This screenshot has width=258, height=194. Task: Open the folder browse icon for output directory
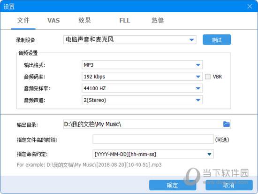[227, 124]
